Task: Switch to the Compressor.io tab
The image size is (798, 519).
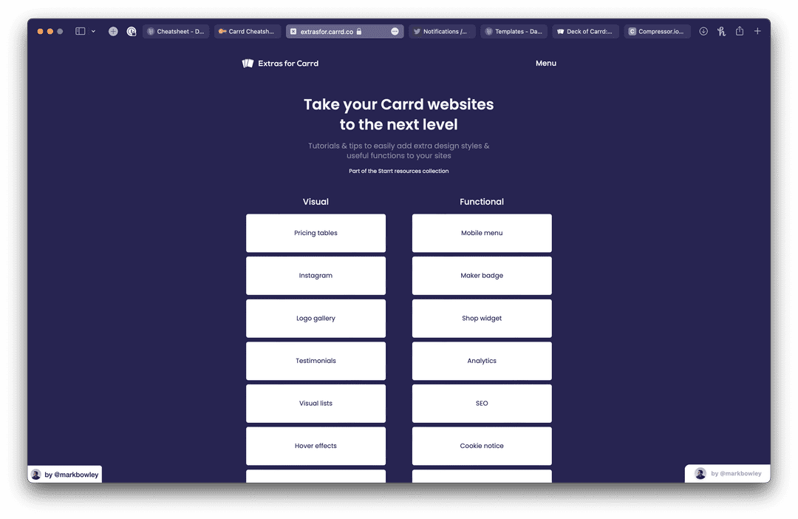Action: (x=658, y=32)
